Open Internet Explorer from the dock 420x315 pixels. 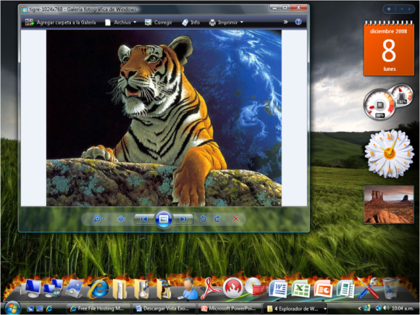98,287
